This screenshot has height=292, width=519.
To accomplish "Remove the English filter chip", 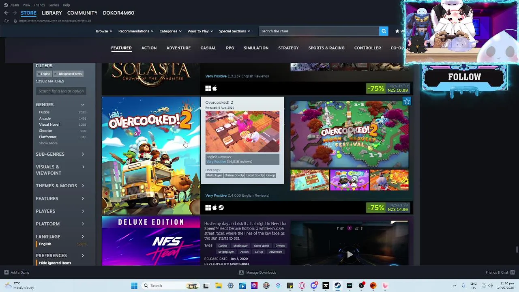I will [43, 74].
